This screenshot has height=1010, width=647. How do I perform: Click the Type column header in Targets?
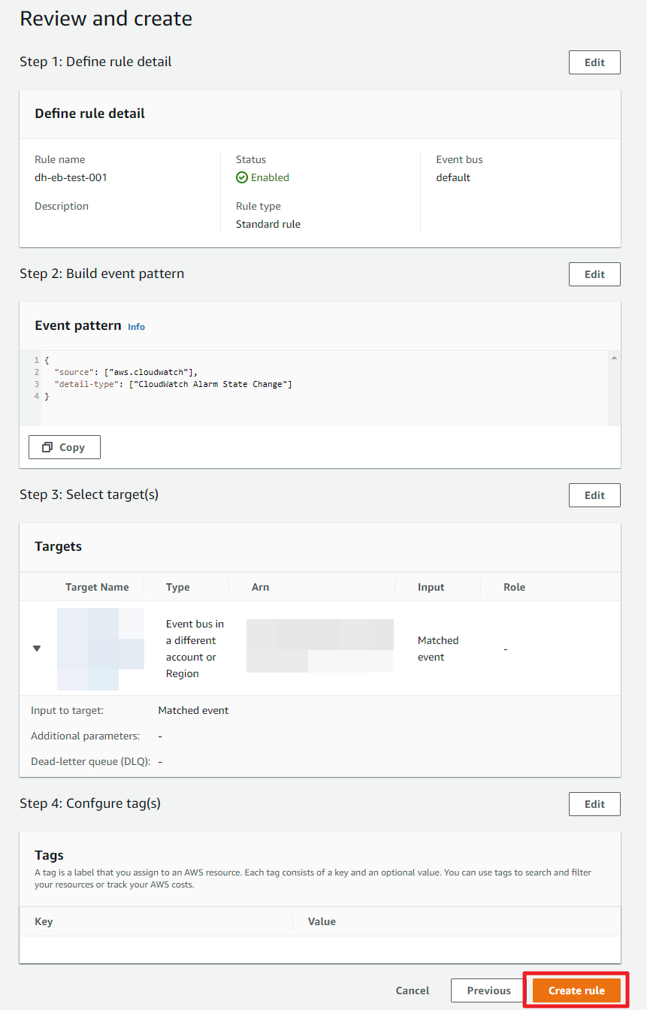tap(178, 587)
